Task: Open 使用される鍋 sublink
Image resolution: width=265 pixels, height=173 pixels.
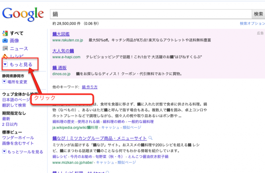Action: coord(88,122)
